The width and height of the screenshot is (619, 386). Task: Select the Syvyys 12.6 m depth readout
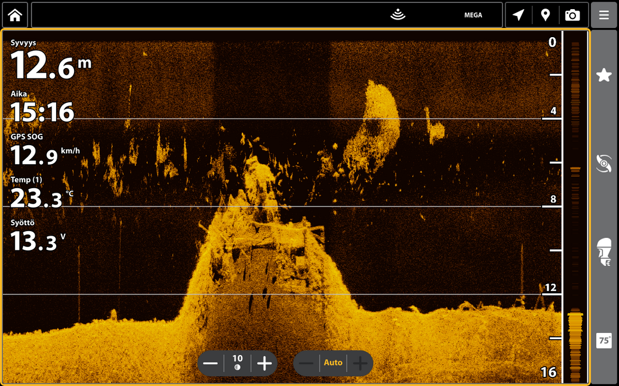click(x=50, y=60)
